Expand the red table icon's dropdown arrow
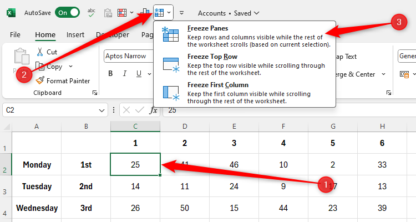The height and width of the screenshot is (222, 416). pyautogui.click(x=131, y=13)
